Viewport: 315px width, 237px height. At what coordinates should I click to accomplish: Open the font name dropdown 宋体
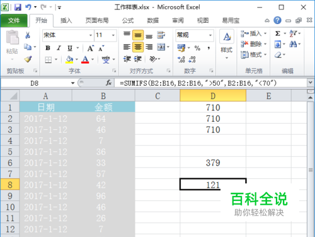coord(91,35)
